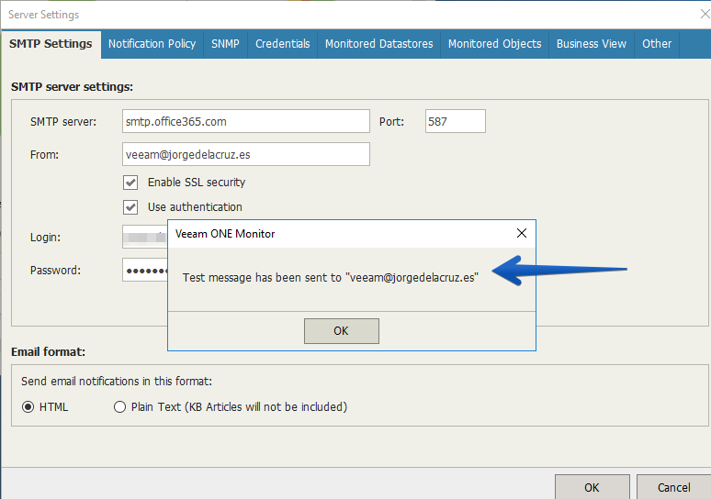Open the SNMP tab
Screen dimensions: 711x499
coord(225,44)
